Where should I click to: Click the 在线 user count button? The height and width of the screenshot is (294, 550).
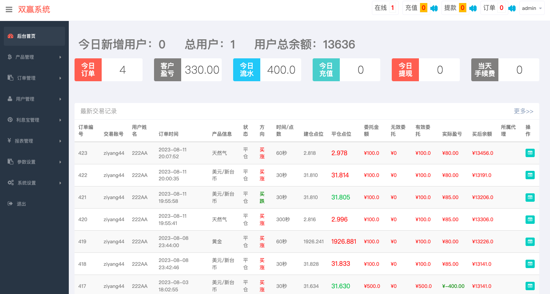385,8
